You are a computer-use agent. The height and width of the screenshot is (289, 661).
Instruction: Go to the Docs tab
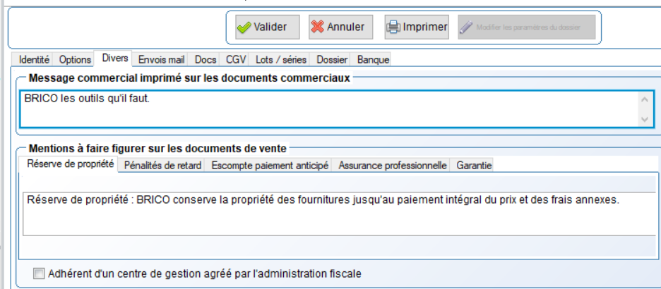pyautogui.click(x=206, y=60)
